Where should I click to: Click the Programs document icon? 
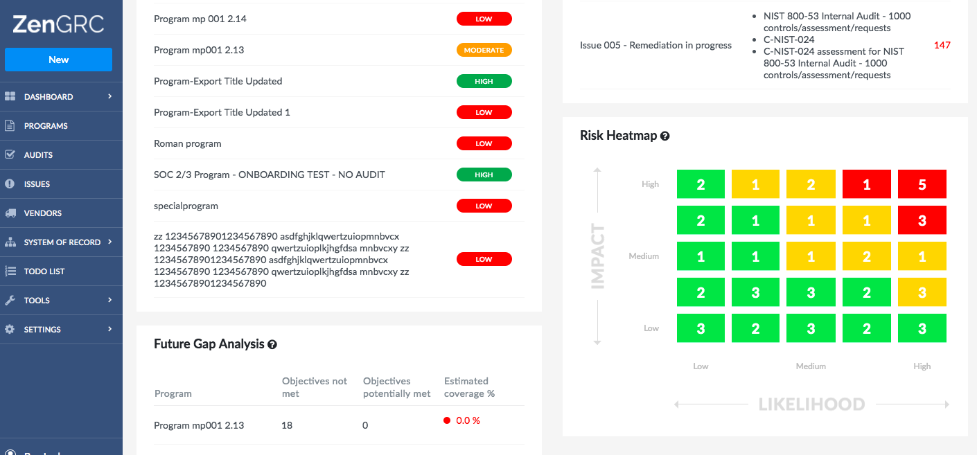[10, 126]
